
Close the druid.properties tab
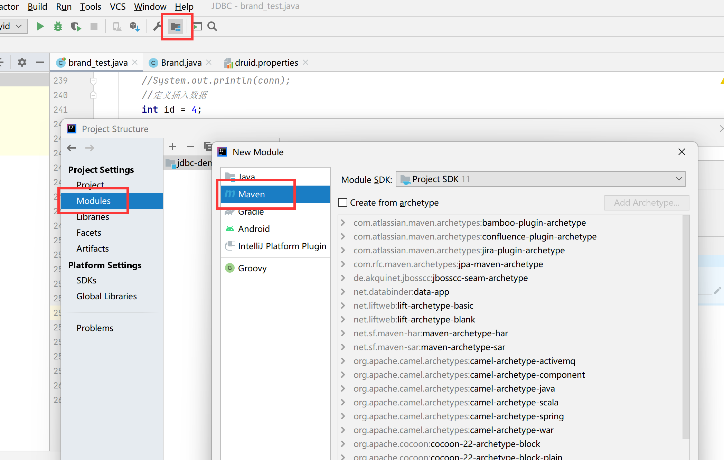[305, 62]
